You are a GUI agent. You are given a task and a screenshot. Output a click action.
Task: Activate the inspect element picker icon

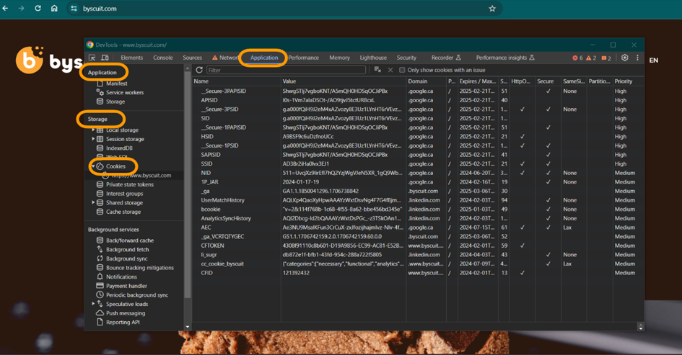point(92,58)
